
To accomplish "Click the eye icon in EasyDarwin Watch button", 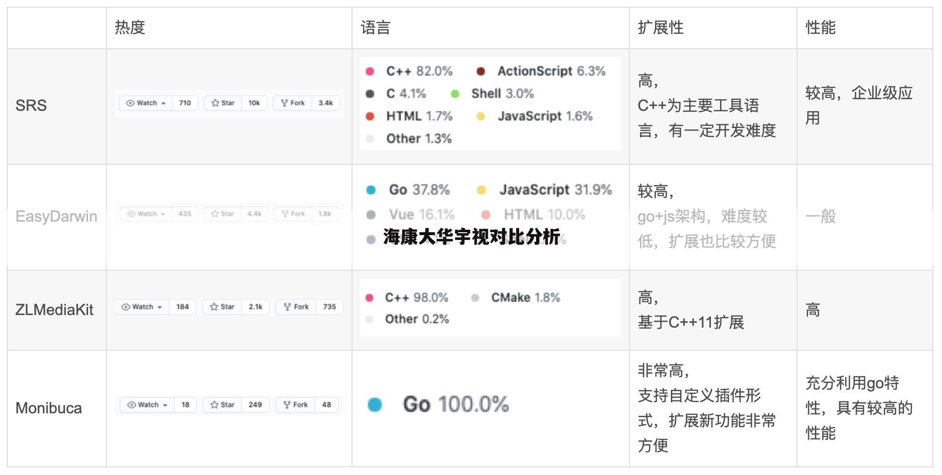I will (x=131, y=214).
